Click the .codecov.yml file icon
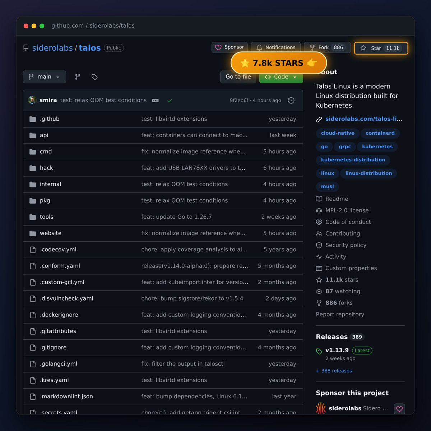This screenshot has height=431, width=431. coord(33,250)
